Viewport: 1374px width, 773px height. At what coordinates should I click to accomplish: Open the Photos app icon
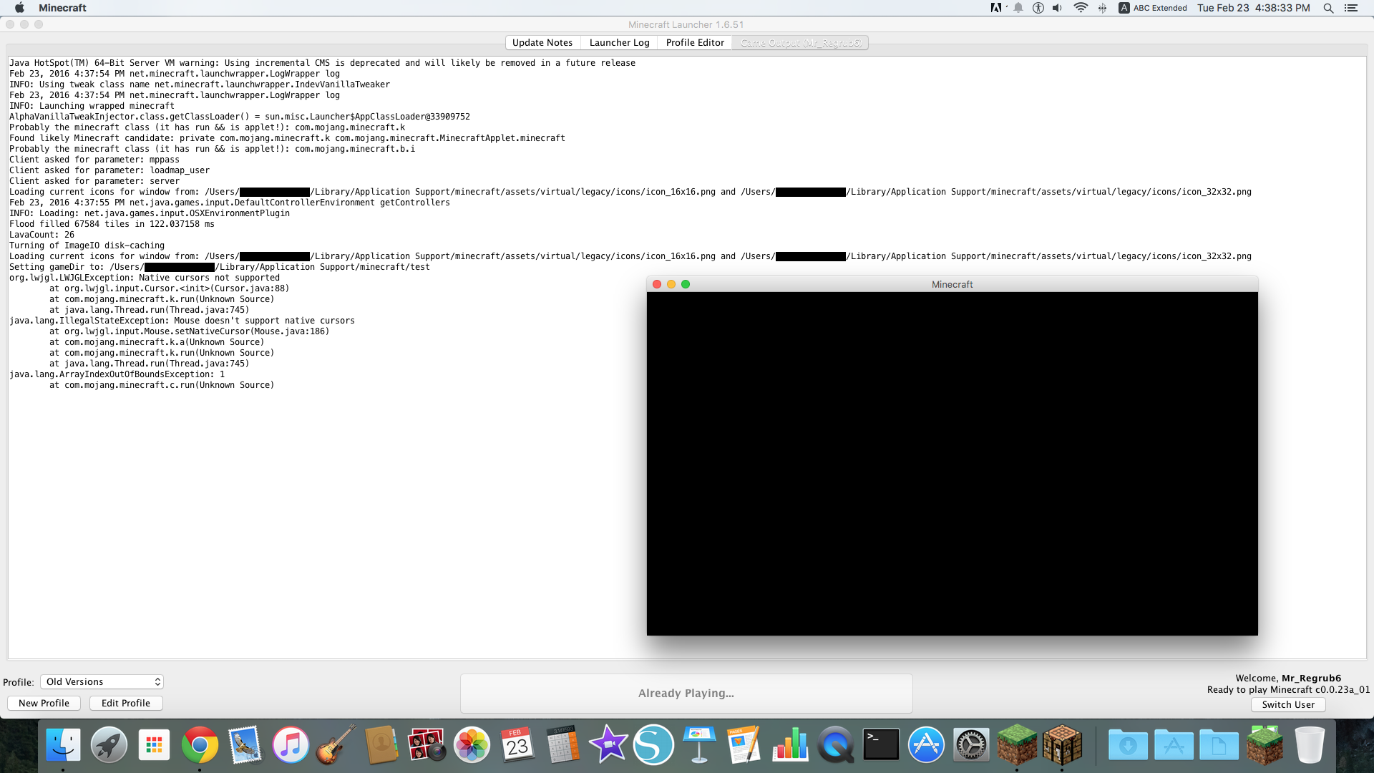pyautogui.click(x=472, y=745)
